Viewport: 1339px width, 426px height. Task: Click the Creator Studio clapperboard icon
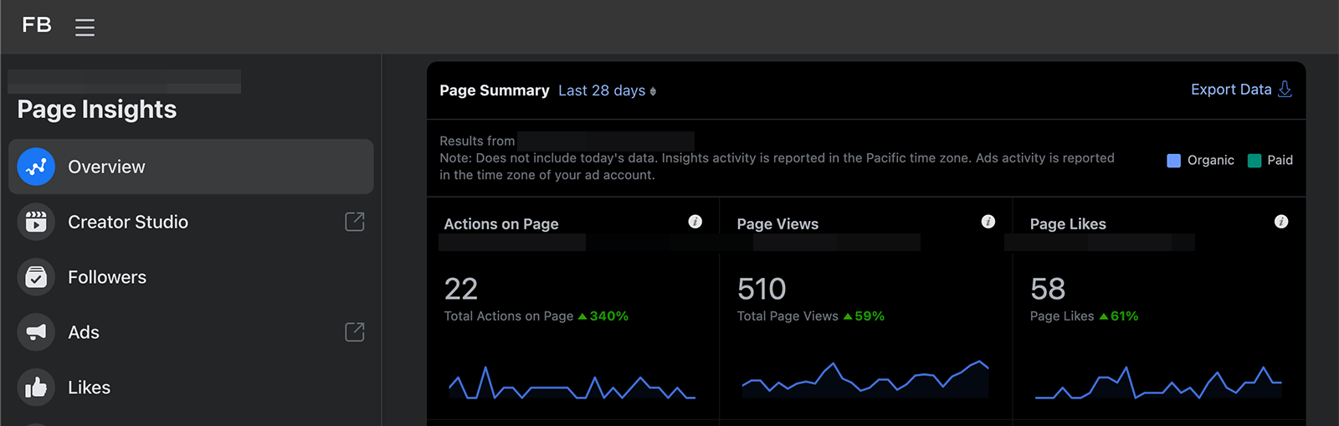36,222
